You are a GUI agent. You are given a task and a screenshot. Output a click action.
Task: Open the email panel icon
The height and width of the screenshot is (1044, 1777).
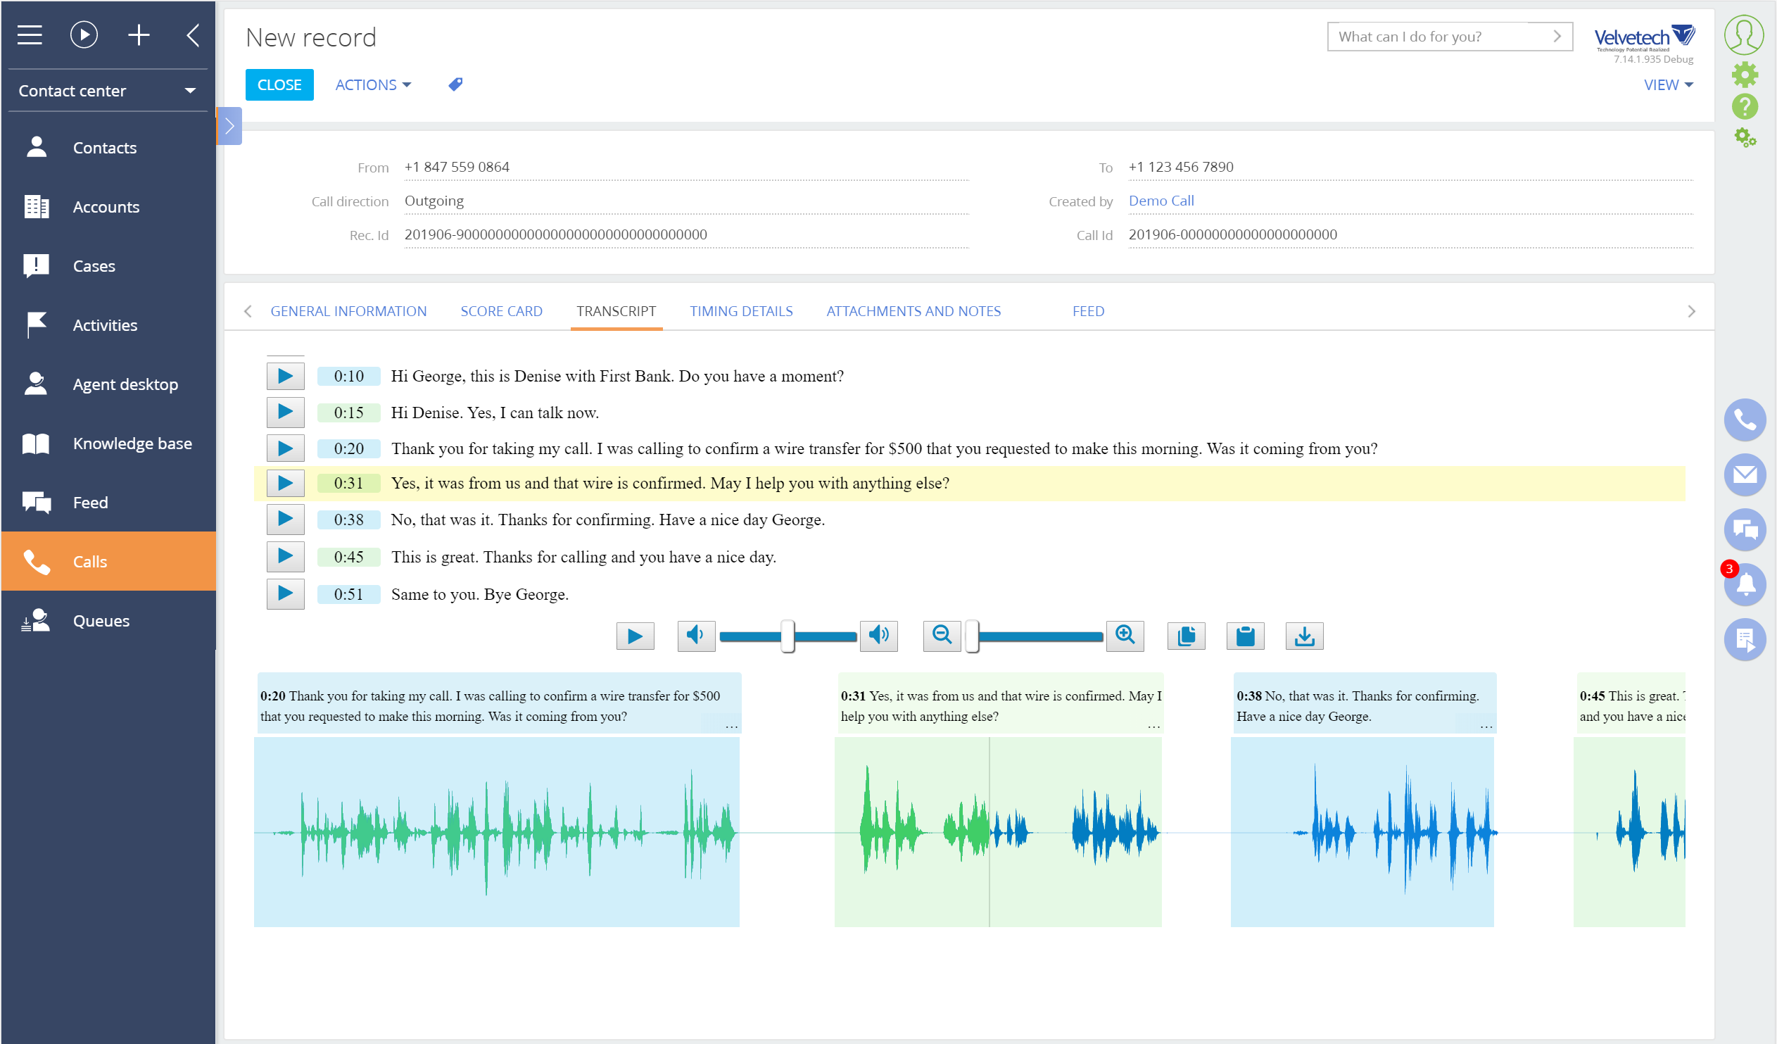click(1745, 474)
